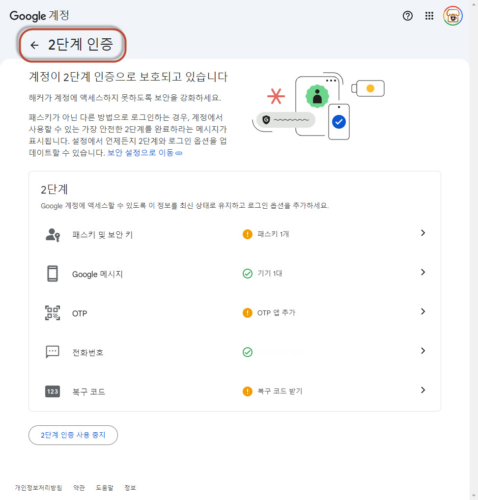This screenshot has height=500, width=478.
Task: Open the 개인정보처리방침 footer link
Action: [38, 488]
